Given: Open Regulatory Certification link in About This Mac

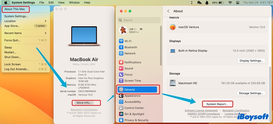Looking at the screenshot, I should tap(84, 110).
